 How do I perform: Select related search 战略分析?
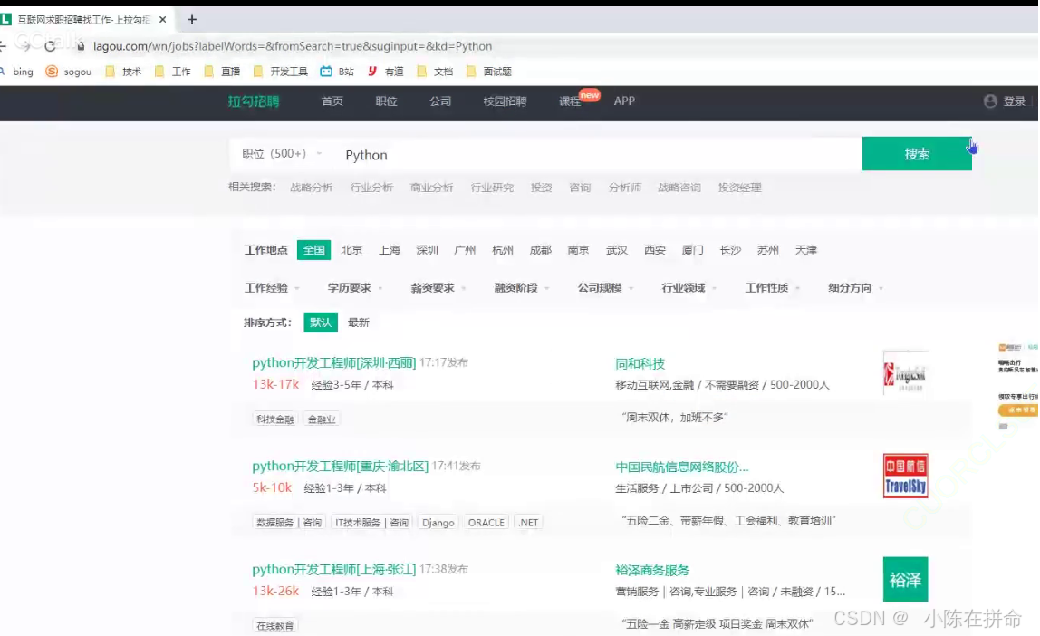(311, 188)
